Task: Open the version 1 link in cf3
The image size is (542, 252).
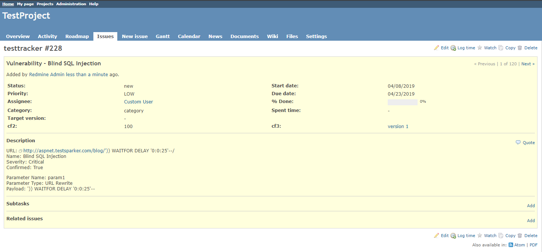Action: [398, 126]
